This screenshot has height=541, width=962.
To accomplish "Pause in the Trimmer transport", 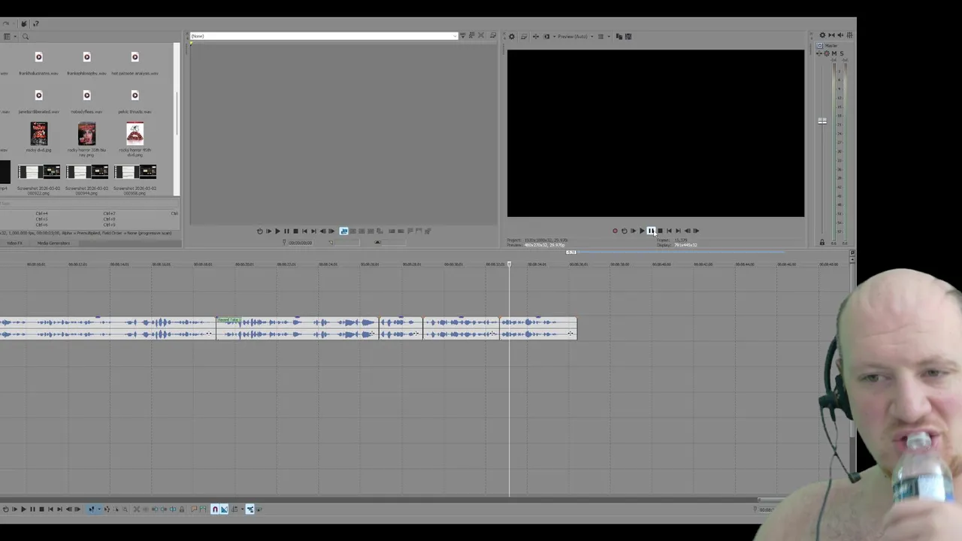I will tap(286, 231).
